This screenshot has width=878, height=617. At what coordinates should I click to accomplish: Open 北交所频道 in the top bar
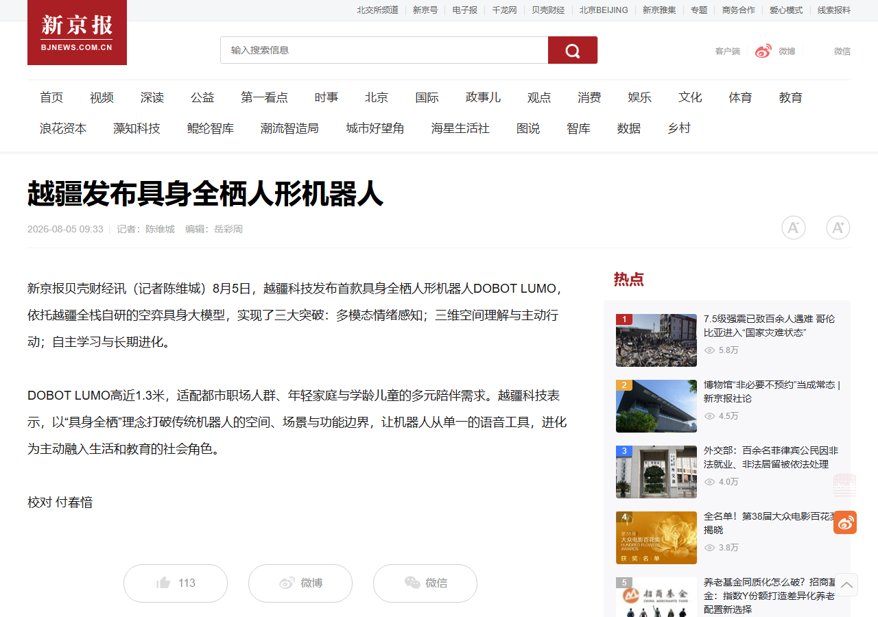377,10
